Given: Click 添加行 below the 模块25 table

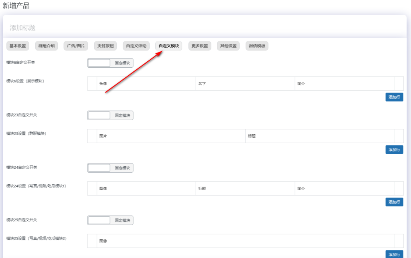Looking at the screenshot, I should (394, 254).
